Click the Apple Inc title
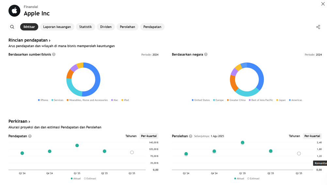Image resolution: width=327 pixels, height=185 pixels. (37, 13)
